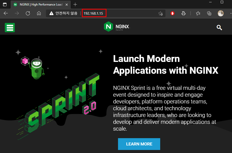The width and height of the screenshot is (232, 153).
Task: Click the forward navigation arrow
Action: click(17, 13)
